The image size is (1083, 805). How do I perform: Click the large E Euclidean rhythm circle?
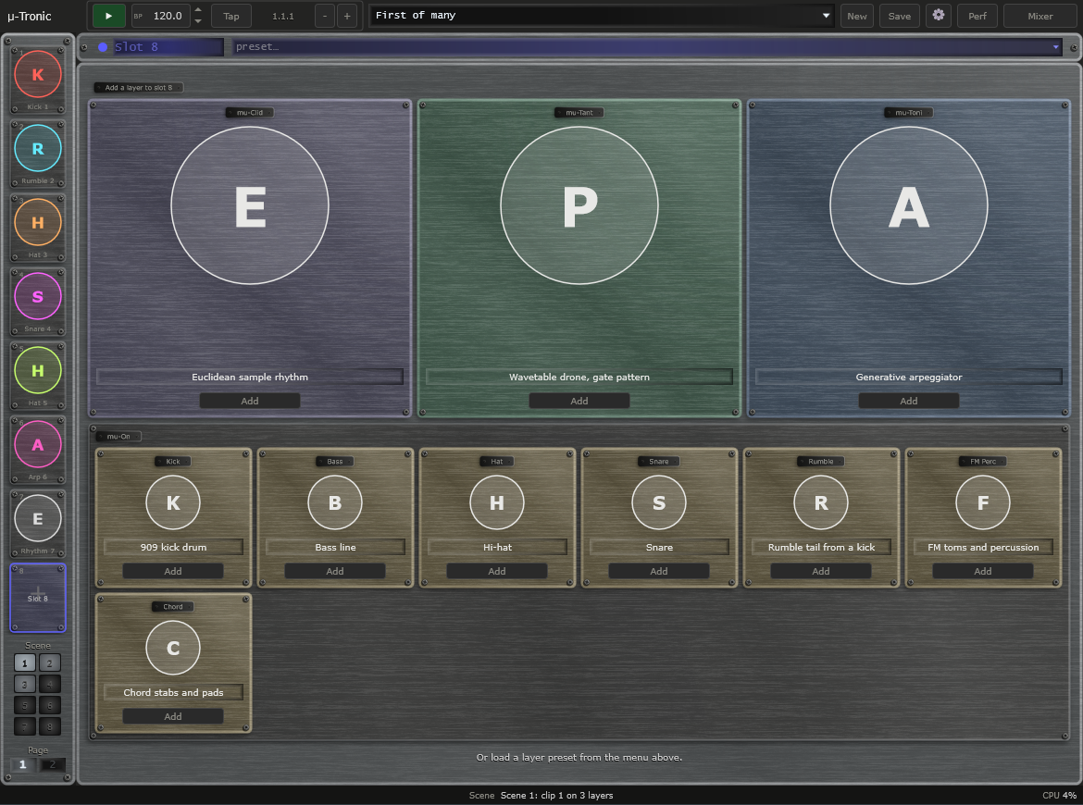click(250, 205)
